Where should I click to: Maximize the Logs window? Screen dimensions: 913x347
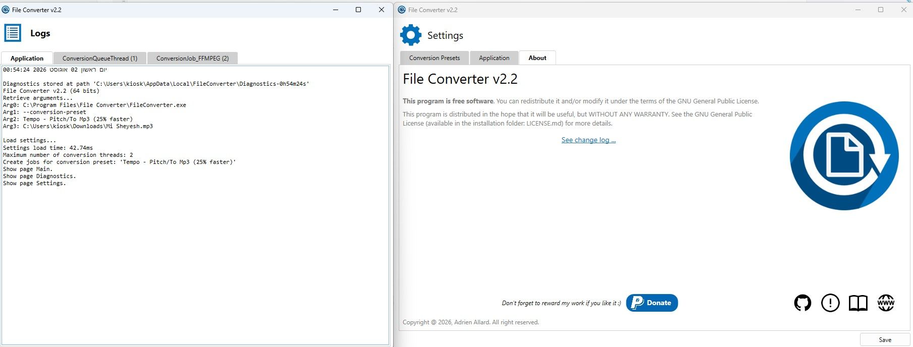click(x=358, y=10)
